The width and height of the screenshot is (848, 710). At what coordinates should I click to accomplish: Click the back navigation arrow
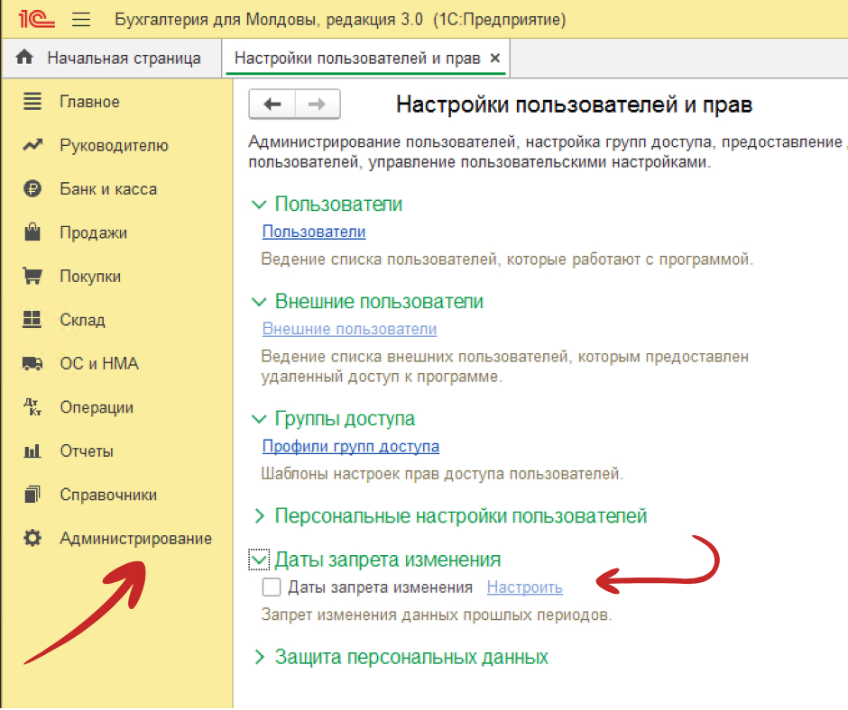tap(272, 104)
